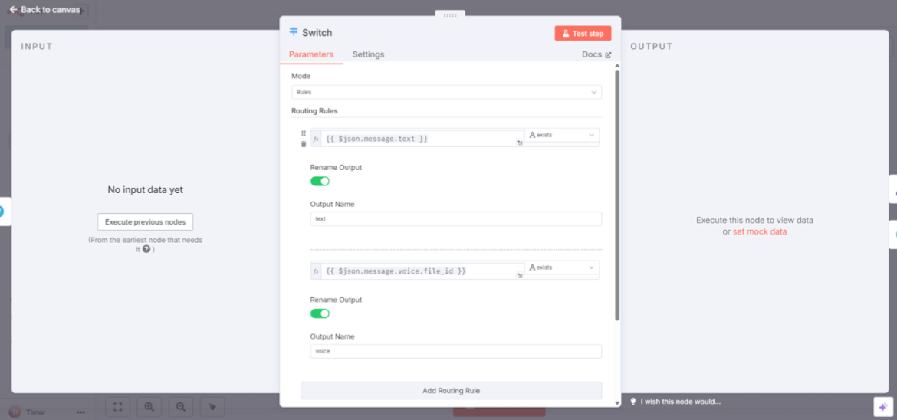Grab the drag handle of first routing rule

(x=304, y=133)
